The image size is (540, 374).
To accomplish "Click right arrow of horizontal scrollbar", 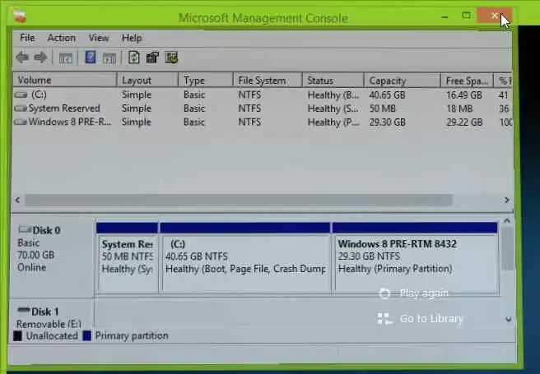I will tap(506, 200).
